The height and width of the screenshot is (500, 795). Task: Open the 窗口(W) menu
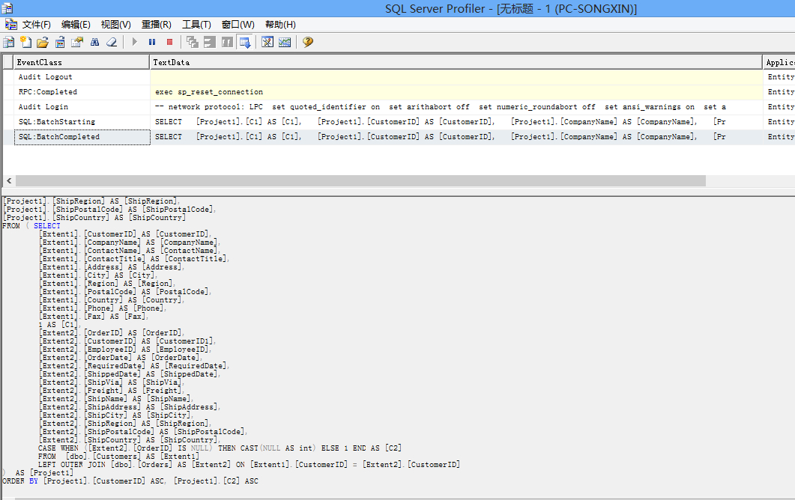tap(238, 24)
